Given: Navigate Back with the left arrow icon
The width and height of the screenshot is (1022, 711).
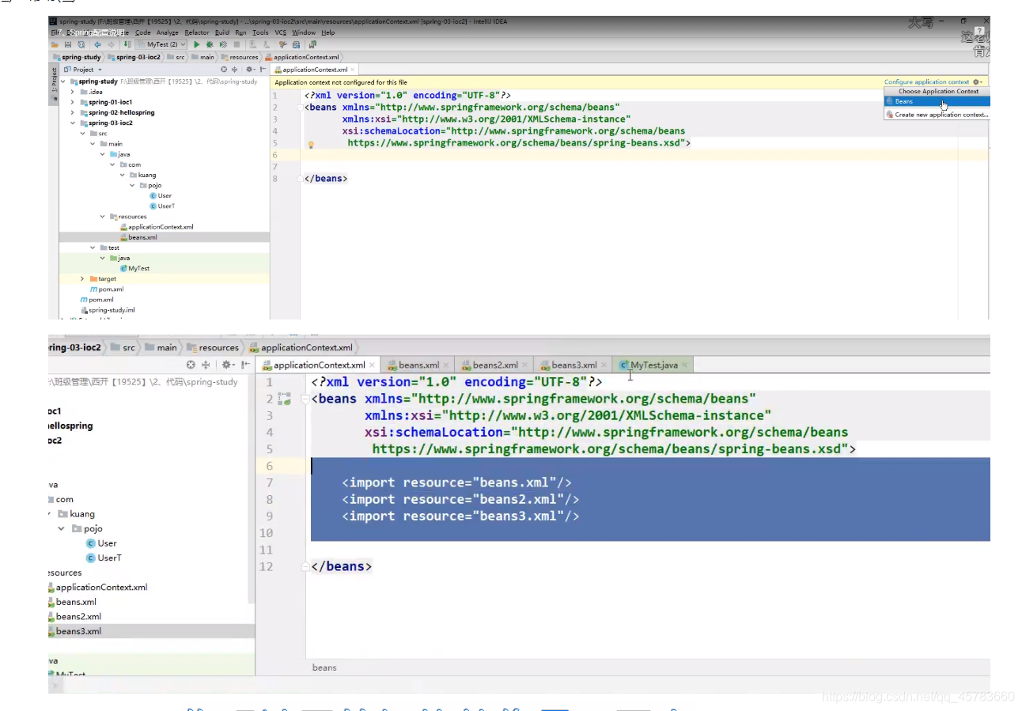Looking at the screenshot, I should click(x=97, y=44).
